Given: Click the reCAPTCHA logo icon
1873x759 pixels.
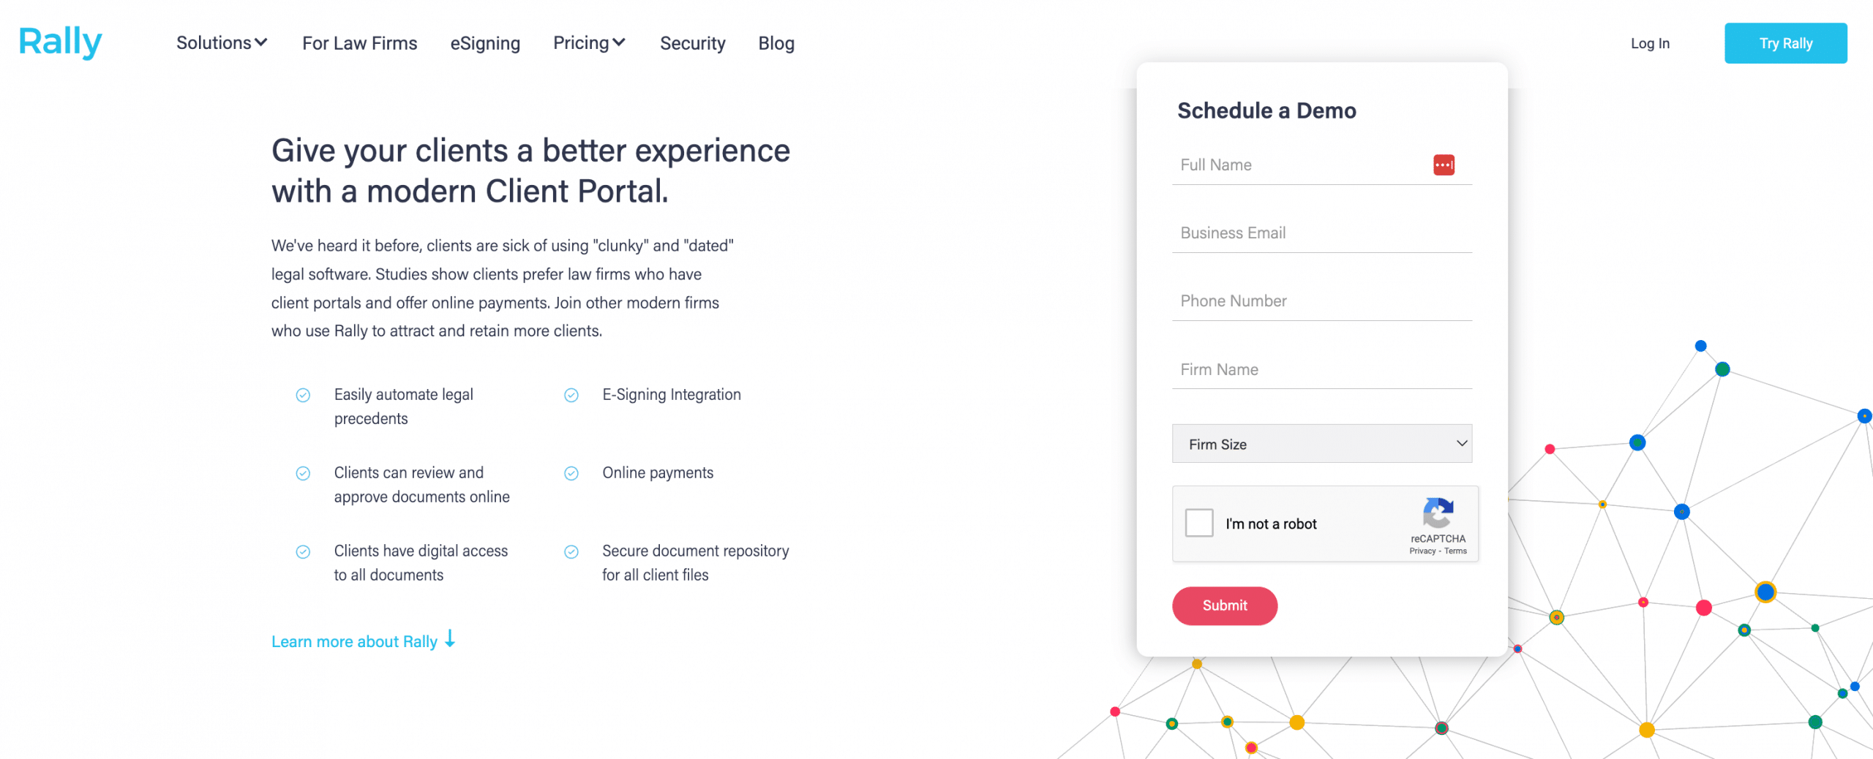Looking at the screenshot, I should pos(1438,513).
